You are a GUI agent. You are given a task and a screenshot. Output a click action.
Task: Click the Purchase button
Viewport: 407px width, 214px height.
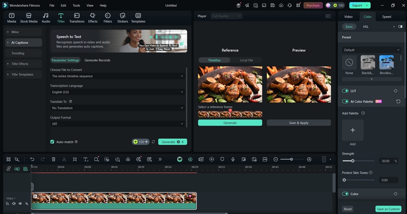coord(313,5)
